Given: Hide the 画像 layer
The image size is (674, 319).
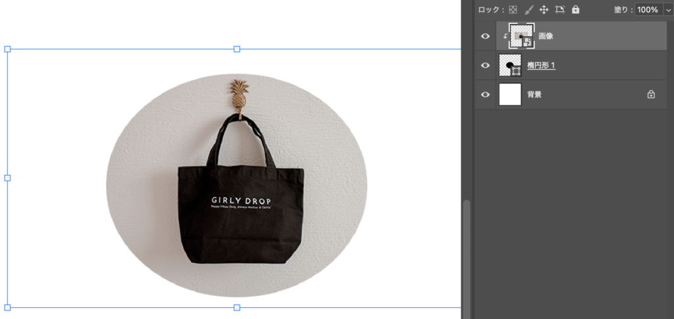Looking at the screenshot, I should 485,36.
